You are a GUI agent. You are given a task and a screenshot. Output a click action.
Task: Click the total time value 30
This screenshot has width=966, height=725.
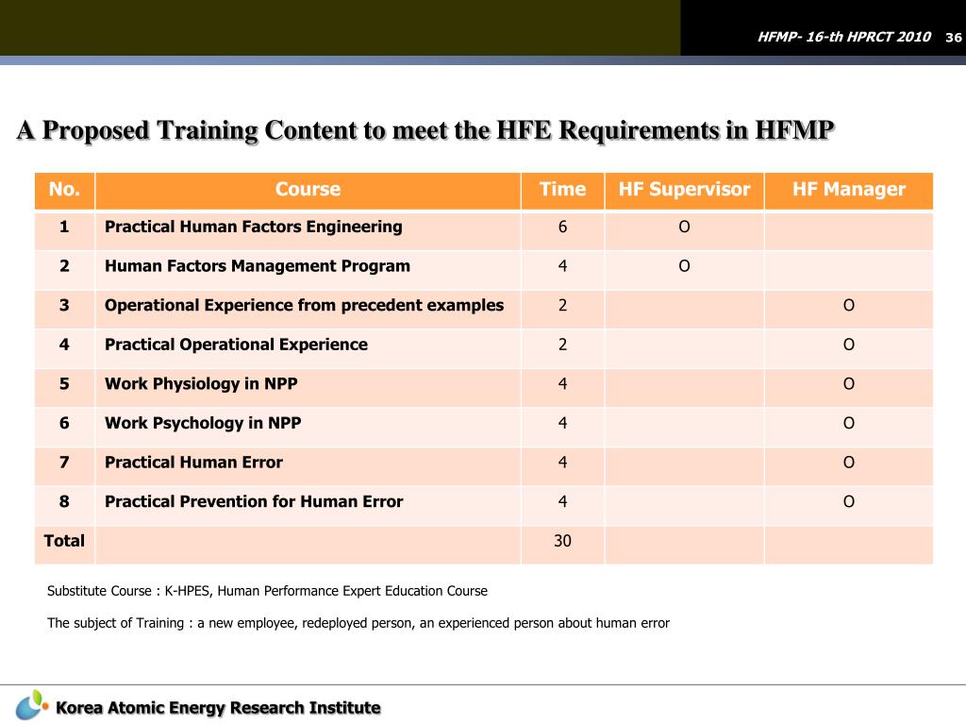[562, 541]
